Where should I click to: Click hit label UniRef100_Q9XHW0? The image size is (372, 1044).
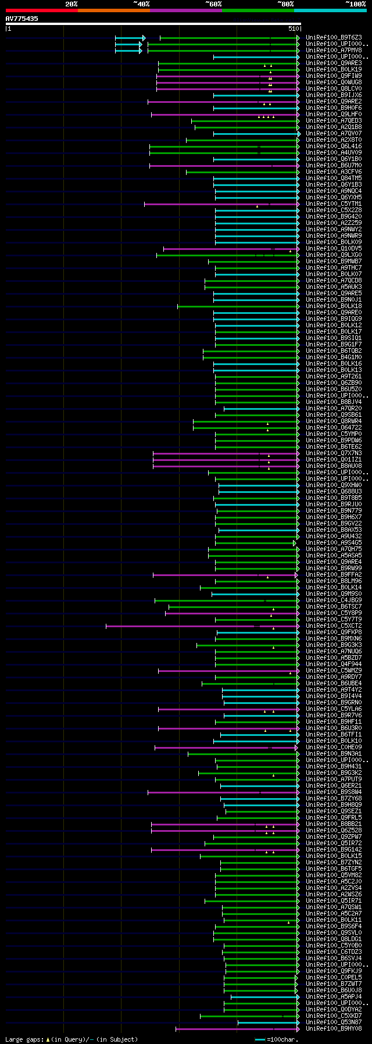[x=334, y=485]
